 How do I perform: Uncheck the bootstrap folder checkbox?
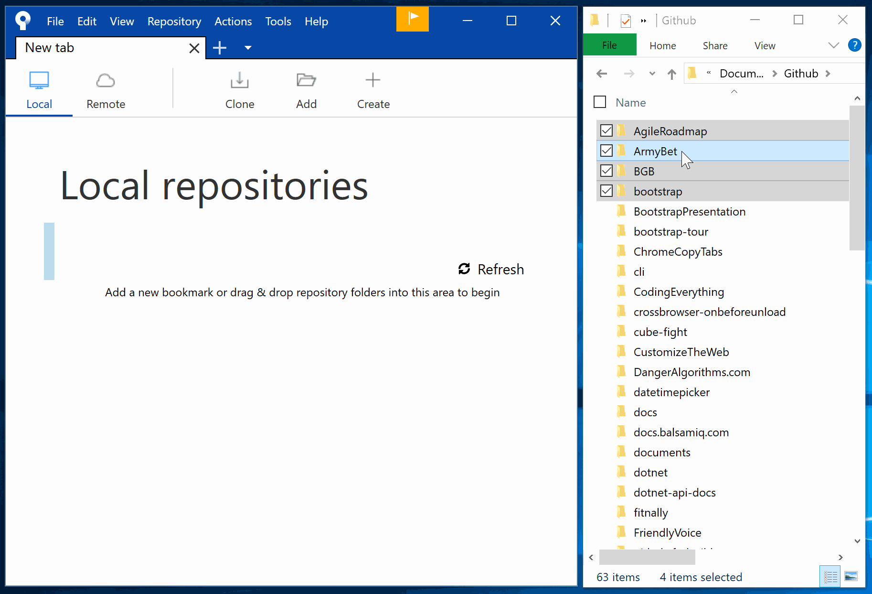click(x=606, y=191)
